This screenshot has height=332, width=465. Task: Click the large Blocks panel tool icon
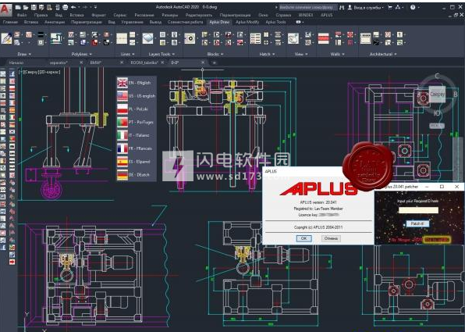coord(190,38)
